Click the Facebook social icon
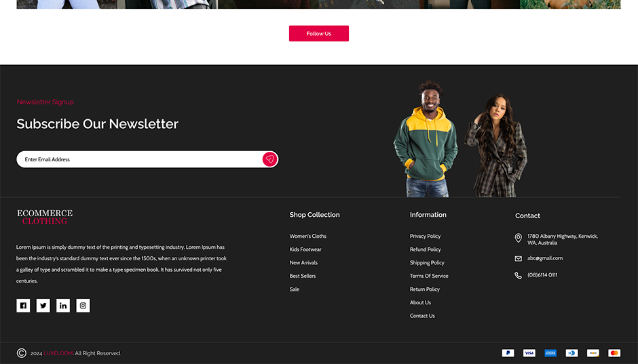 (x=23, y=306)
